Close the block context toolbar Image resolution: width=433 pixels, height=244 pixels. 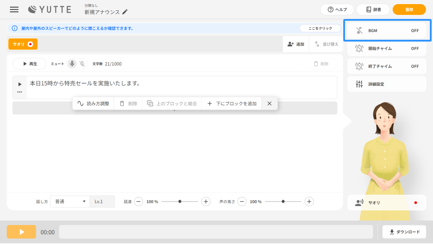tap(269, 103)
